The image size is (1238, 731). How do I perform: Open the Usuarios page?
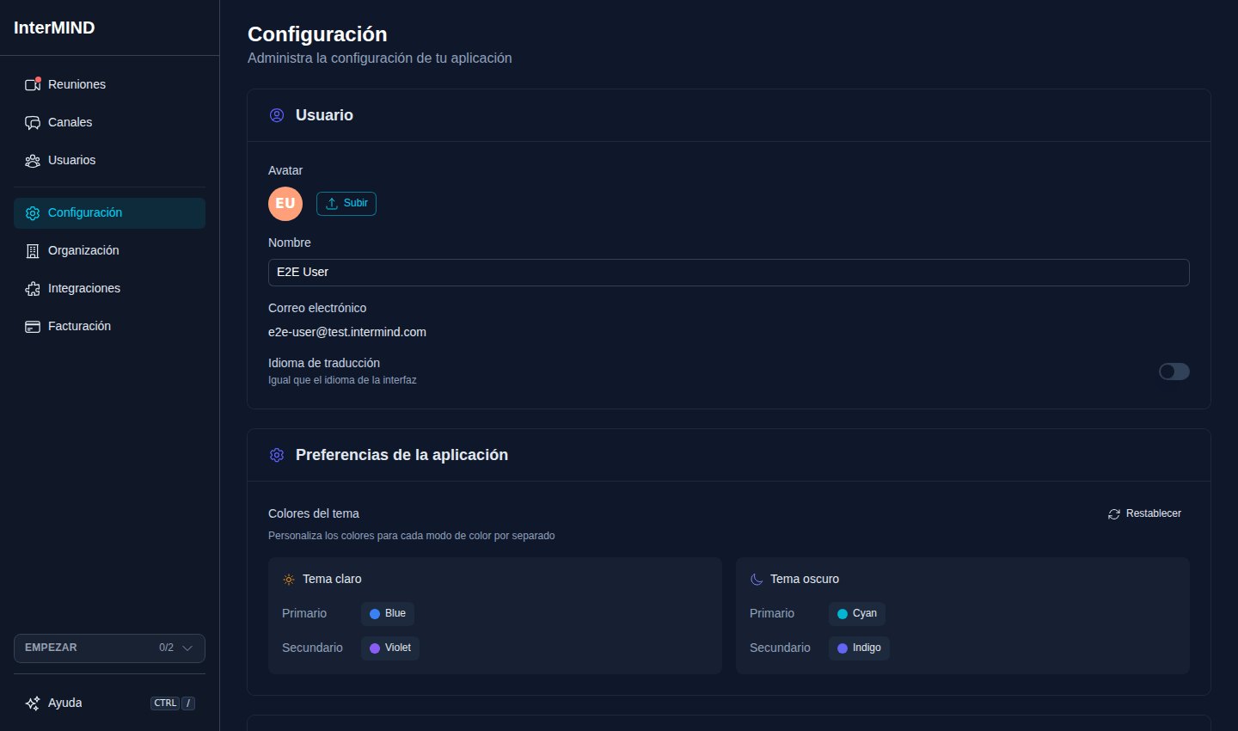point(109,160)
